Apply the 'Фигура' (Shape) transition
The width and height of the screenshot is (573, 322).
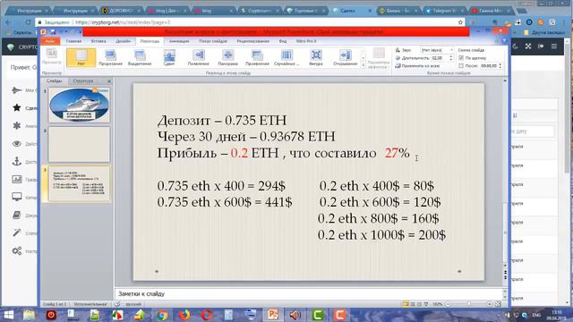pos(316,57)
